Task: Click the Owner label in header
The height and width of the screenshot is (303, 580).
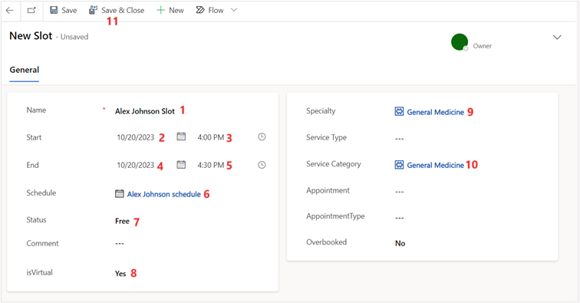Action: (x=483, y=46)
